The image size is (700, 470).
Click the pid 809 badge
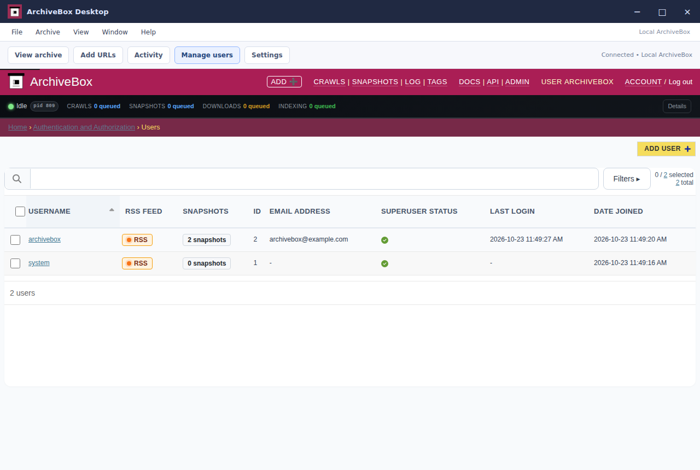(44, 106)
